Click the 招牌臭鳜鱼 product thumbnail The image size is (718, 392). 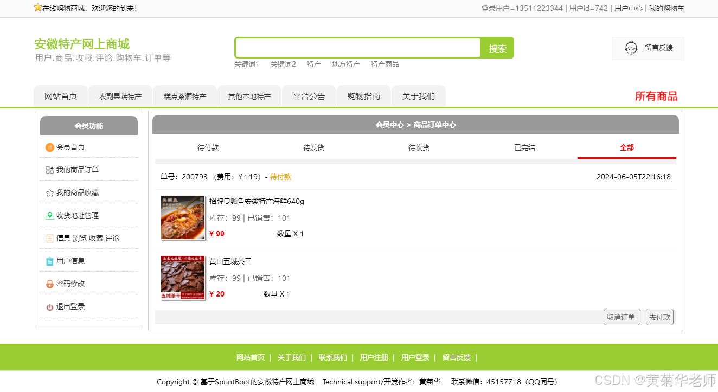pos(183,217)
